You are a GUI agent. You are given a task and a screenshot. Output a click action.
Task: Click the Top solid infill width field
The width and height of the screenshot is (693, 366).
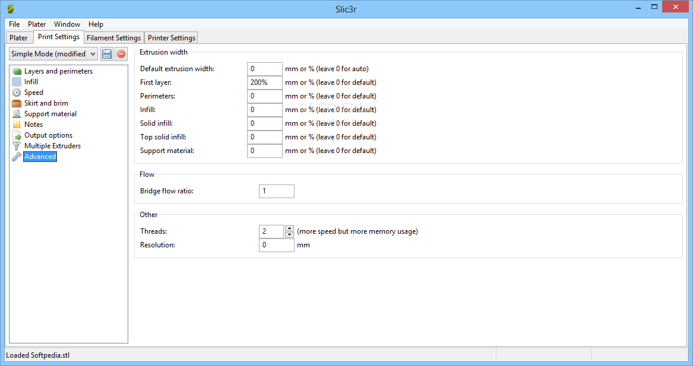coord(265,137)
